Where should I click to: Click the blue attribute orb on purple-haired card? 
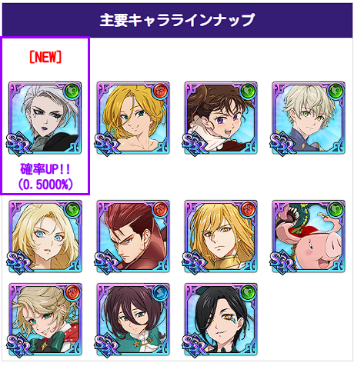point(160,292)
